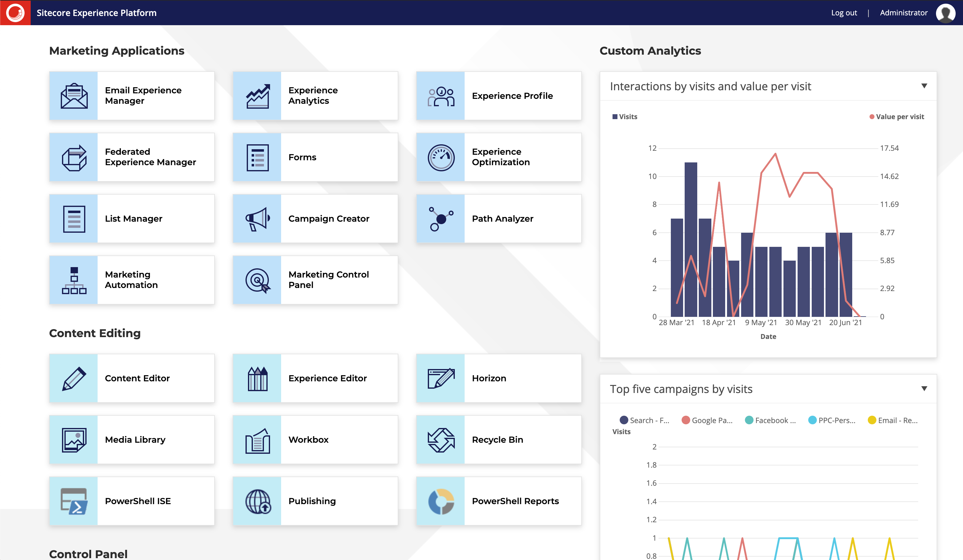The image size is (963, 560).
Task: Open the Email Experience Manager envelope icon
Action: (x=74, y=95)
